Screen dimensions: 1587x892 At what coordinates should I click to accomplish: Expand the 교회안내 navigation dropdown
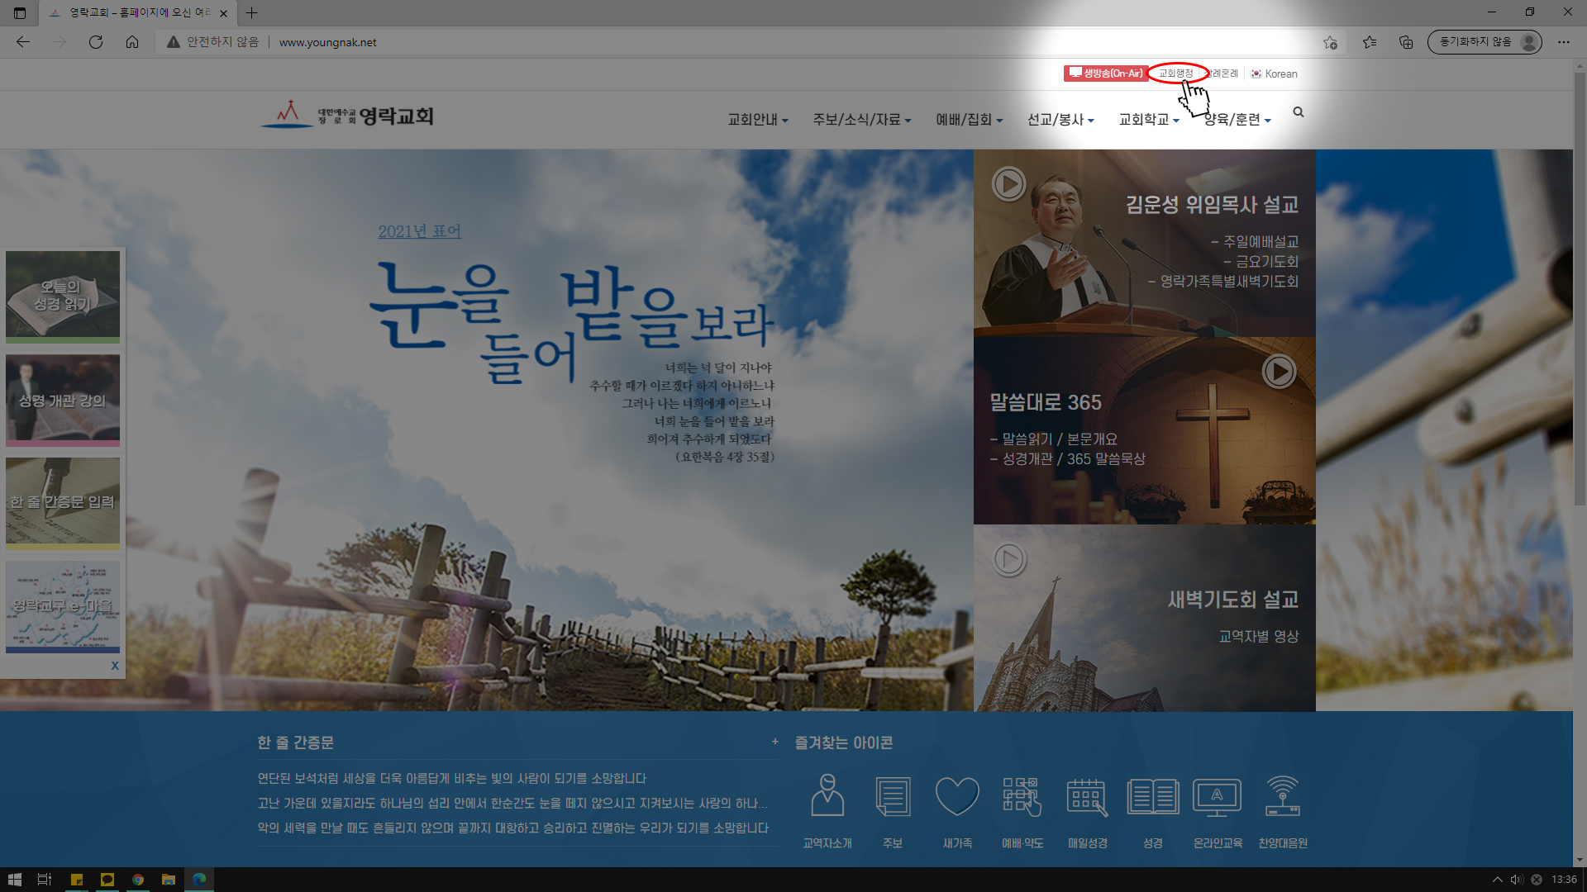click(x=757, y=119)
